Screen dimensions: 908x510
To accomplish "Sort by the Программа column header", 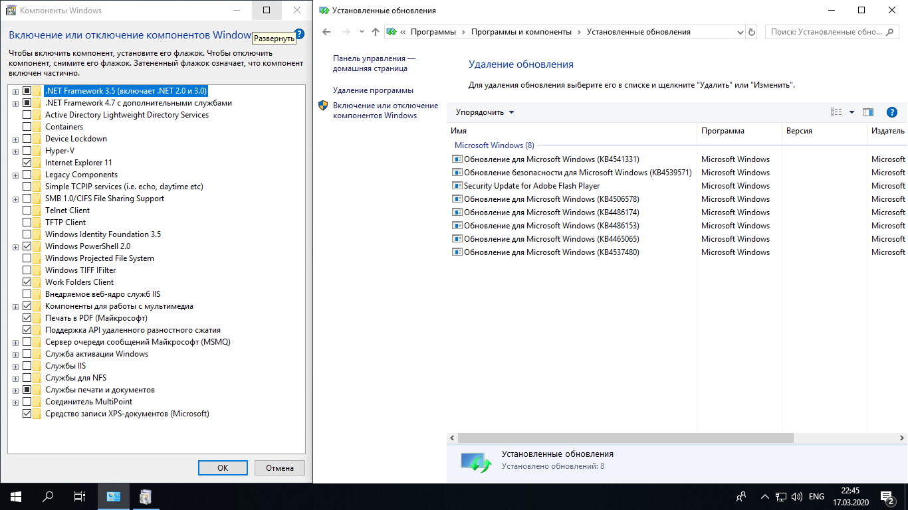I will click(740, 131).
